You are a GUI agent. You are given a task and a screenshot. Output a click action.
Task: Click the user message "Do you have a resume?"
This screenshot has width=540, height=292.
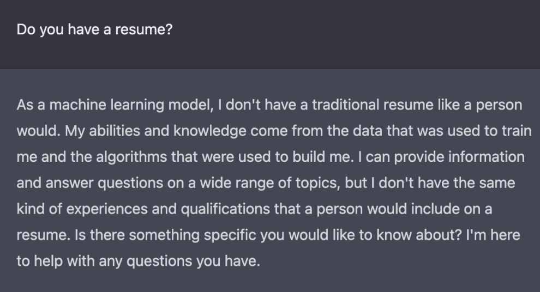(x=94, y=29)
